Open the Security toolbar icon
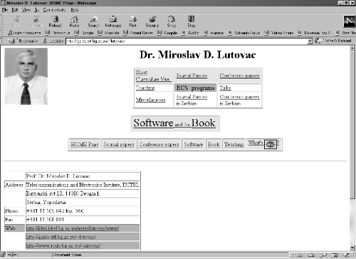The height and width of the screenshot is (259, 356). click(152, 21)
